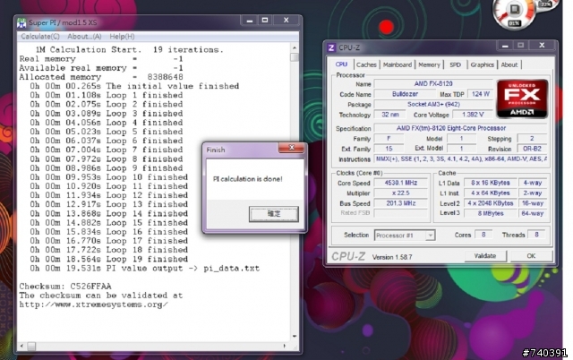Click the Allocated memory 8388648 line

[101, 77]
